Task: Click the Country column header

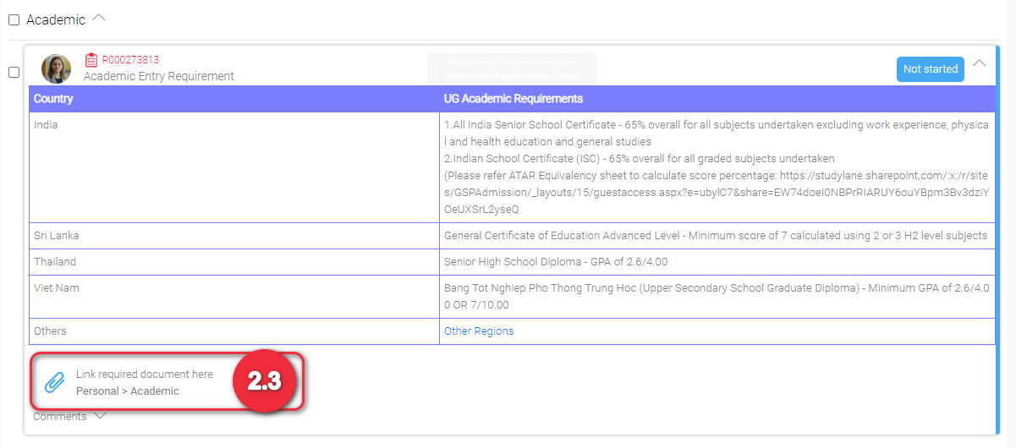Action: [x=53, y=99]
